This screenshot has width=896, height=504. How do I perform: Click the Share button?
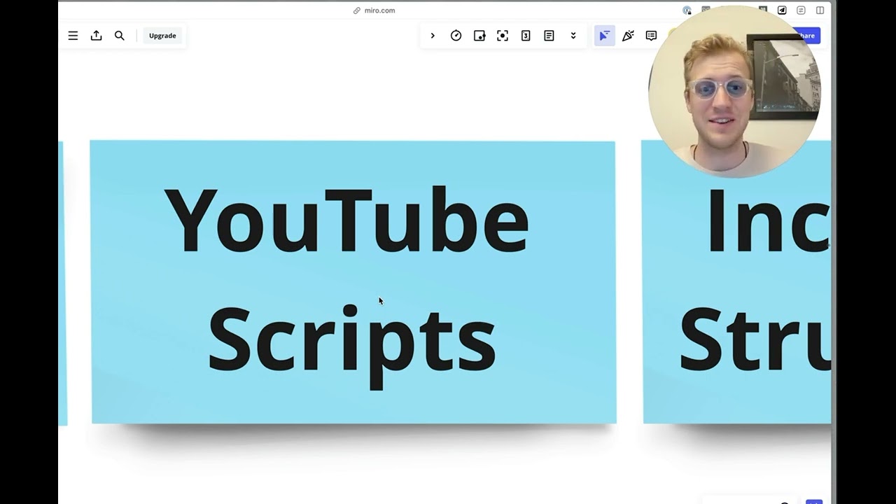point(807,36)
